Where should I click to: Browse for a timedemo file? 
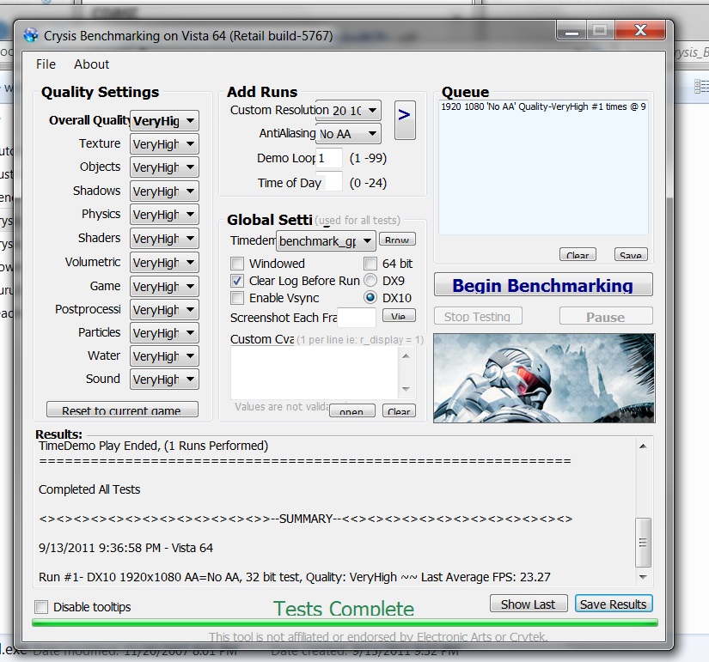[x=397, y=240]
